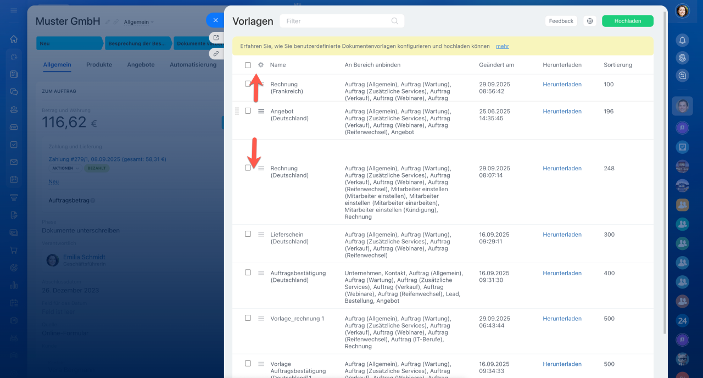Open the 24 badge in right panel
Screen dimensions: 703x378
[682, 321]
